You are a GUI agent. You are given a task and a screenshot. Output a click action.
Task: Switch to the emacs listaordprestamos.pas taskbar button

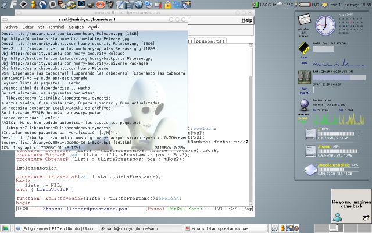point(226,228)
